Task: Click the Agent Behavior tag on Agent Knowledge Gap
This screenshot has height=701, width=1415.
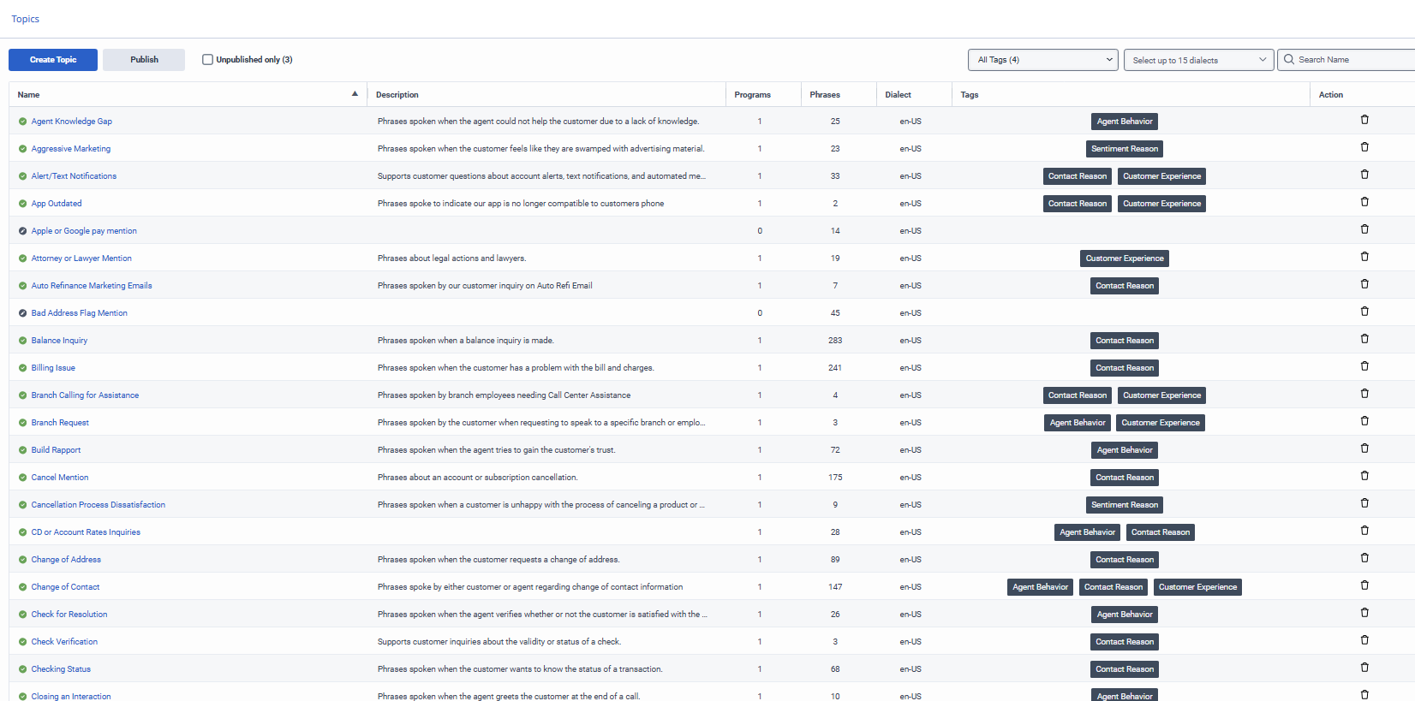Action: pos(1125,122)
